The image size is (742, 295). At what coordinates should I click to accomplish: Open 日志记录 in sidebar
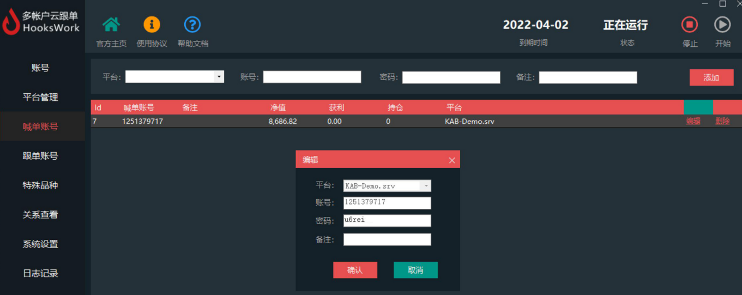pyautogui.click(x=40, y=273)
